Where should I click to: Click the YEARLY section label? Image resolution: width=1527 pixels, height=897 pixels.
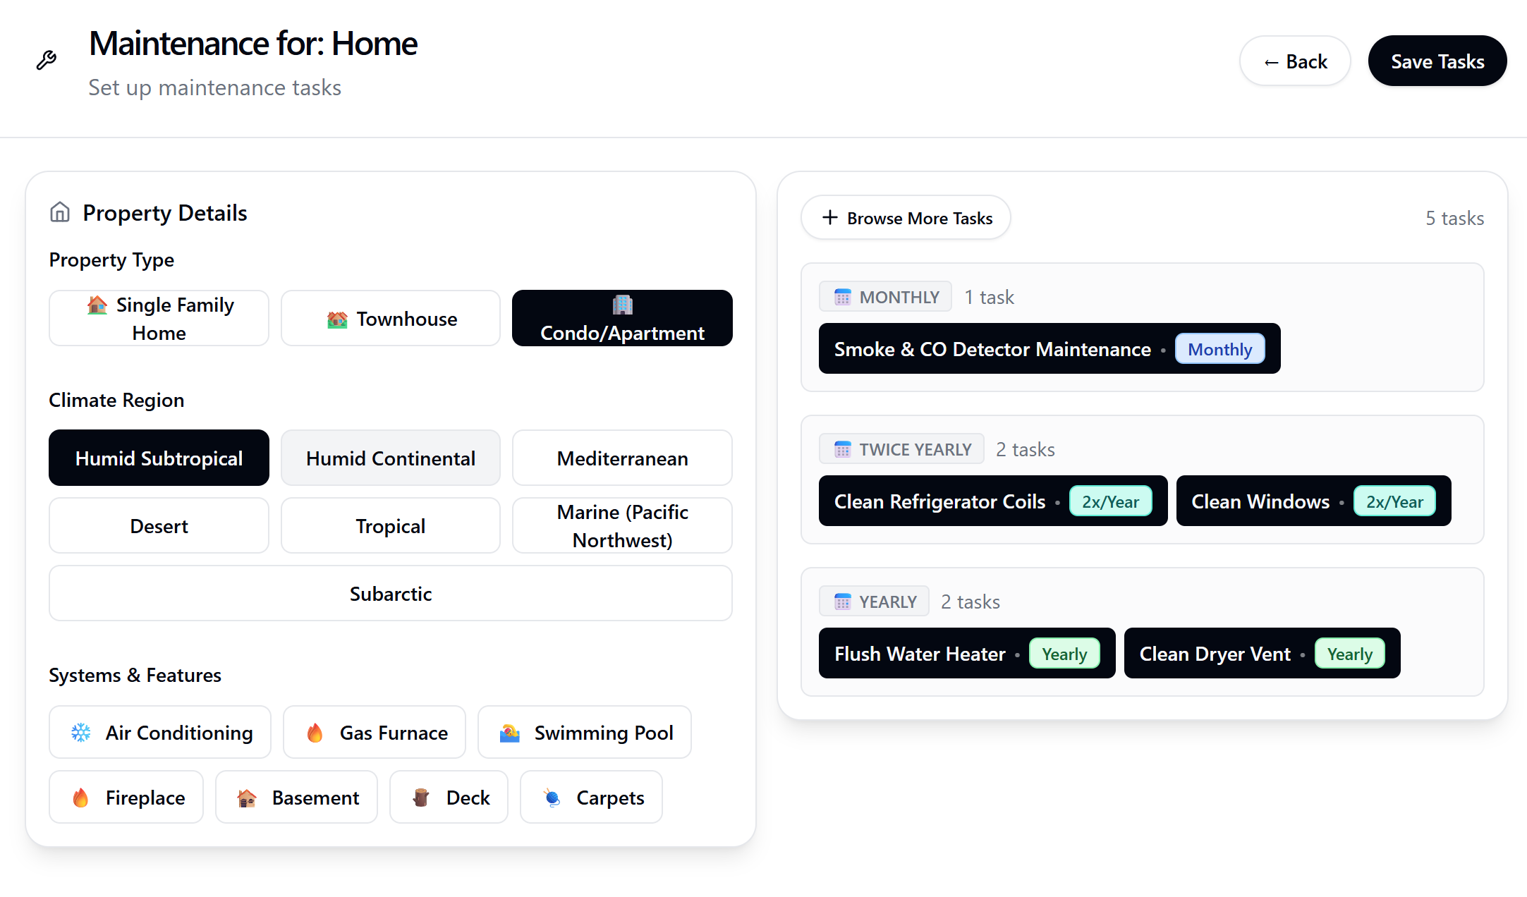point(874,601)
